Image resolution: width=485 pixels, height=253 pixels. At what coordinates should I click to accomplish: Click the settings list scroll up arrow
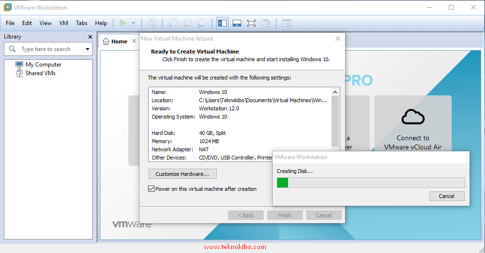pyautogui.click(x=335, y=92)
